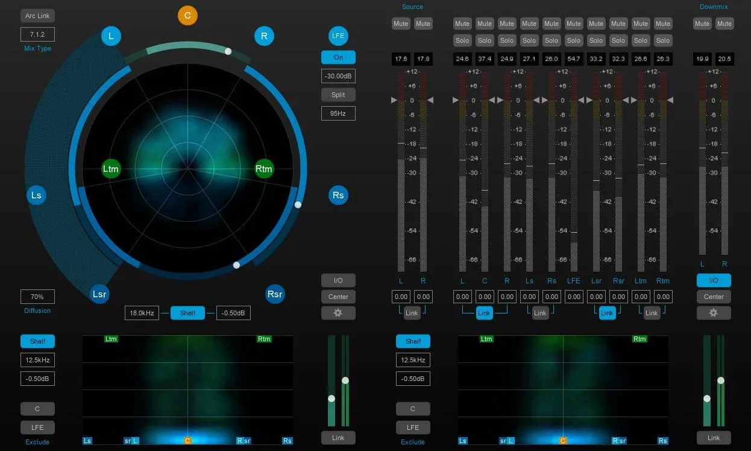Open the 18.0kHz shelf frequency field
Image resolution: width=751 pixels, height=451 pixels.
click(142, 313)
